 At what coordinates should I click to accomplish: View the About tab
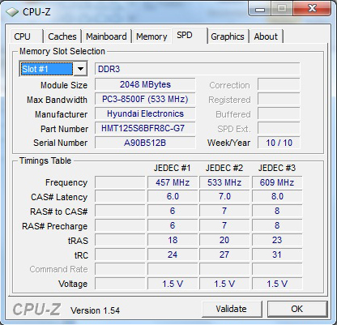coord(266,36)
